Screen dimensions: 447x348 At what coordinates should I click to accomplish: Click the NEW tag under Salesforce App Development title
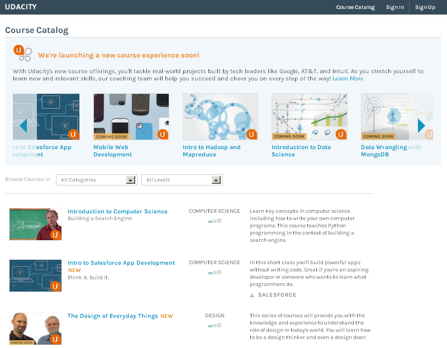click(74, 270)
